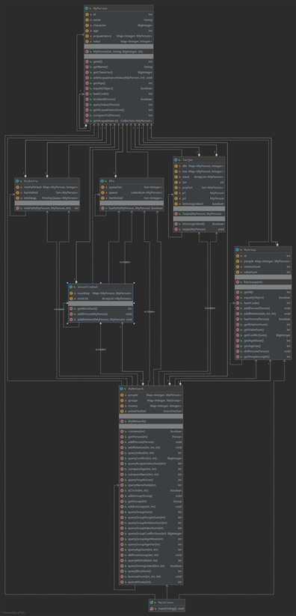Select the contains(int) method in MyNetwork

pyautogui.click(x=151, y=431)
